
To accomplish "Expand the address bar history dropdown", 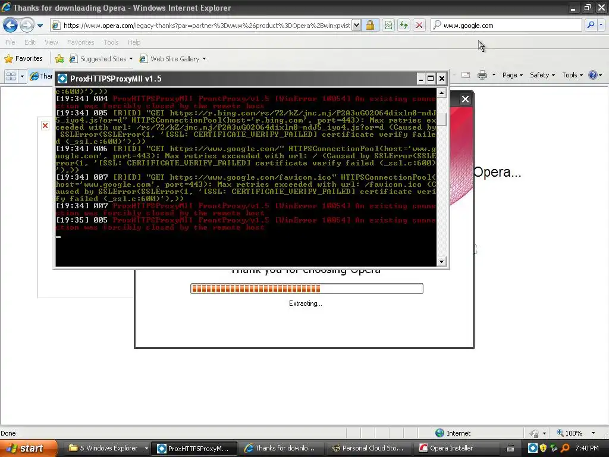I will coord(357,26).
